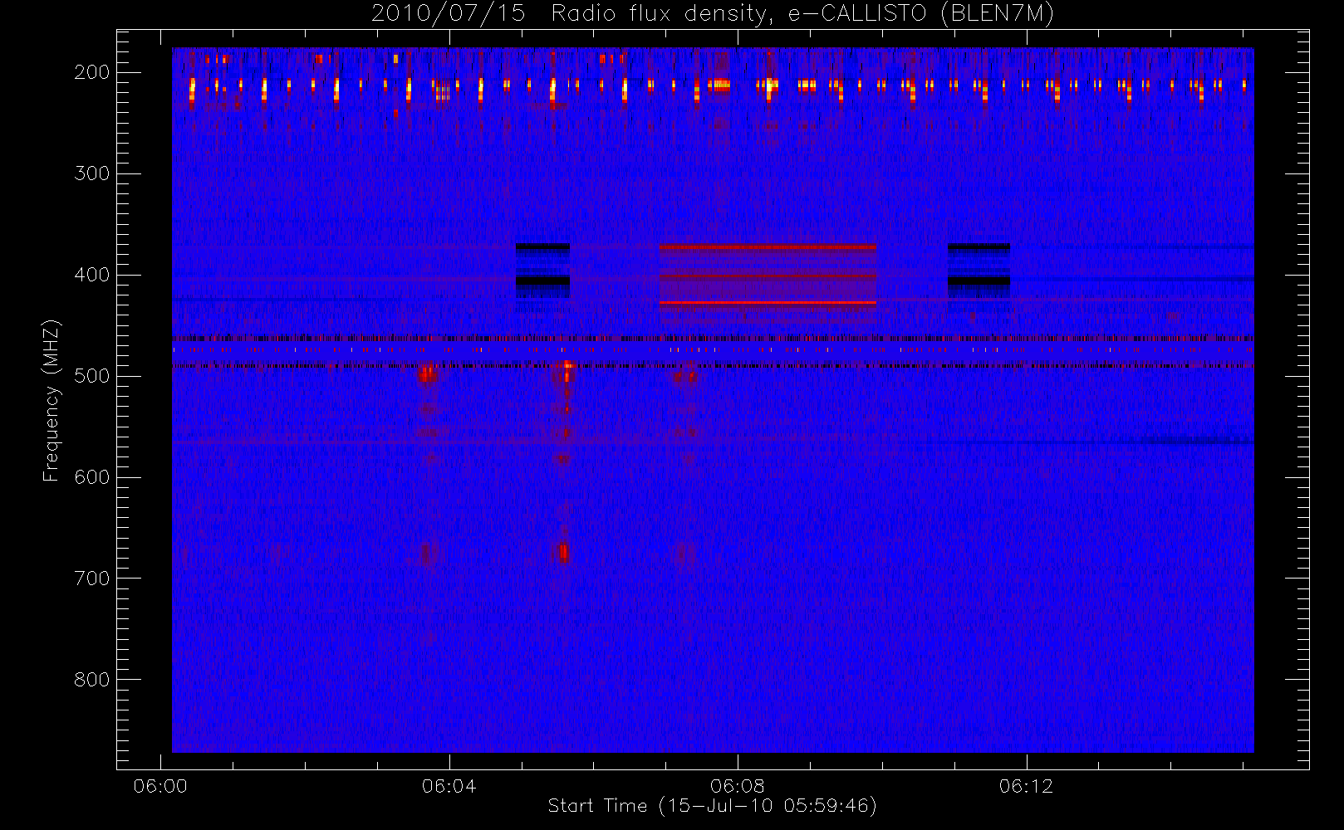Screen dimensions: 1344x830
Task: Click the 200 frequency tick label
Action: pos(92,72)
